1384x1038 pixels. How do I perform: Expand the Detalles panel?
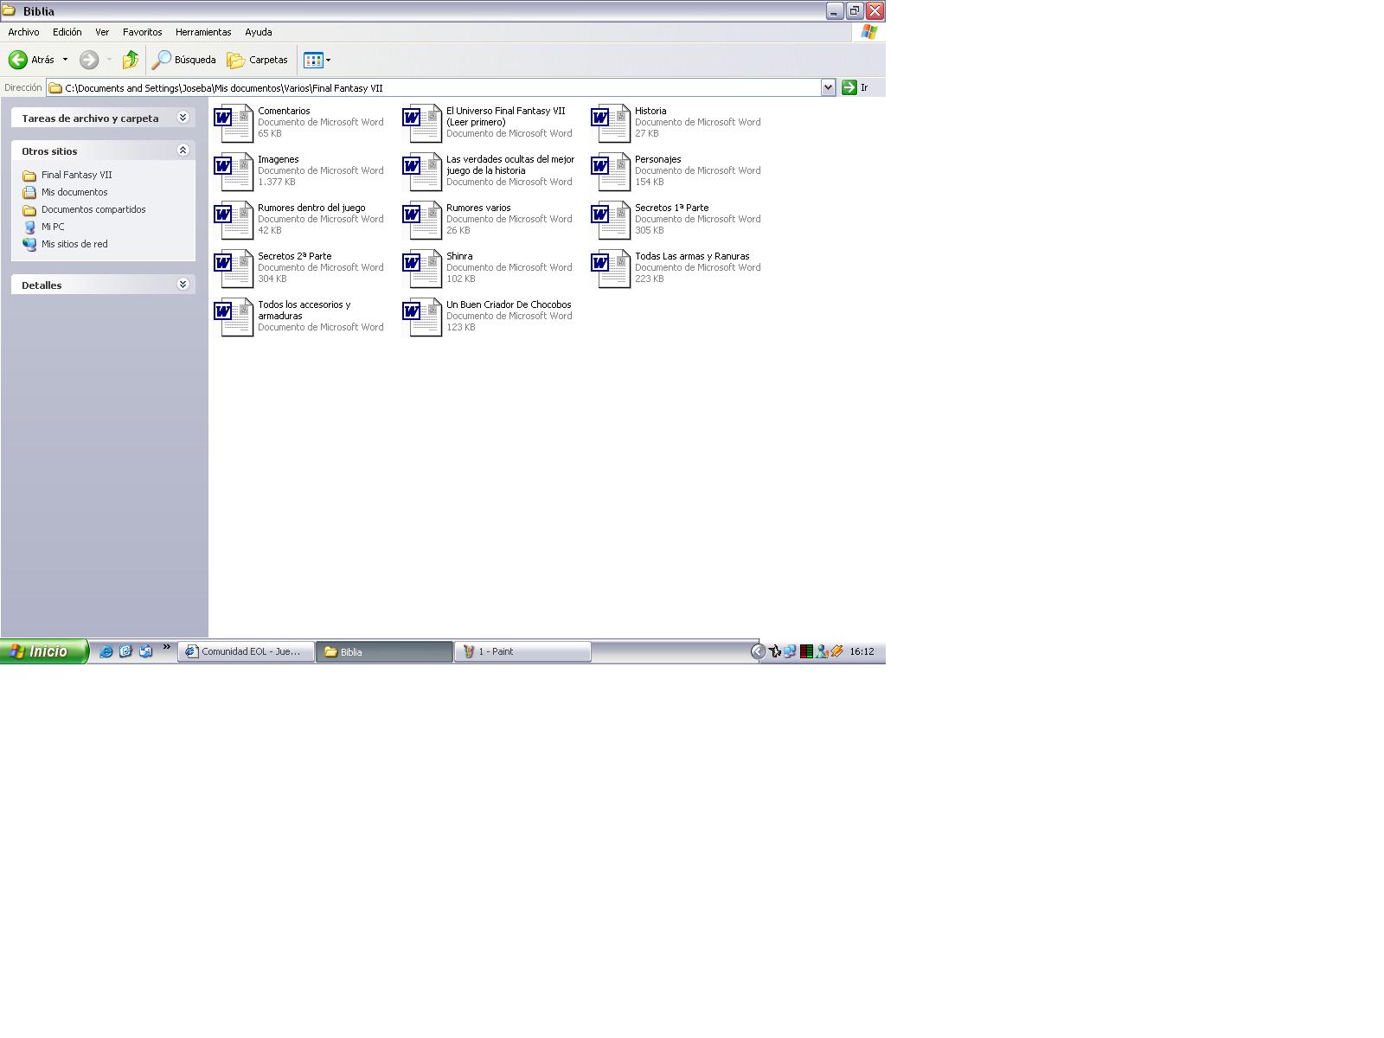(183, 285)
